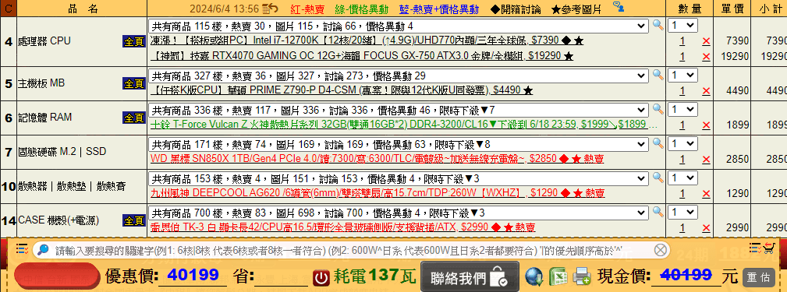The height and width of the screenshot is (292, 787).
Task: Open the 散熱器 row quantity dropdown
Action: [x=682, y=178]
